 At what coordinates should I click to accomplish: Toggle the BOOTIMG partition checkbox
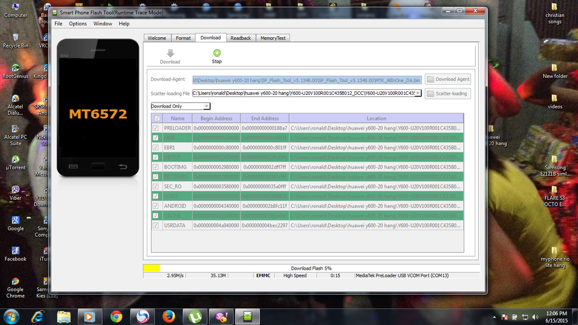click(156, 167)
